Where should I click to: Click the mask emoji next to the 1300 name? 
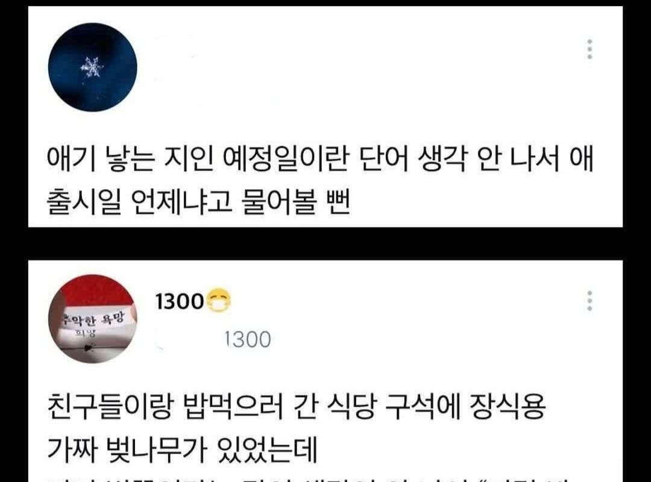tap(219, 300)
